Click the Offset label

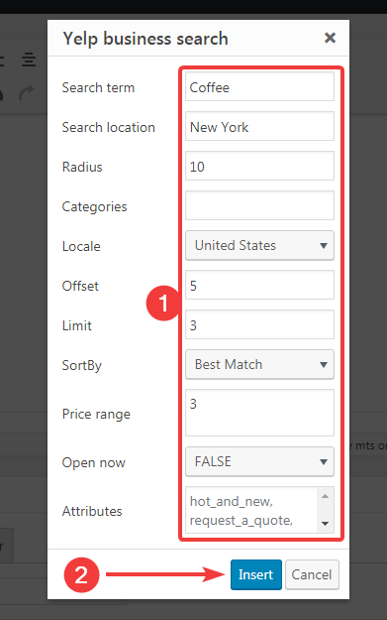[80, 286]
